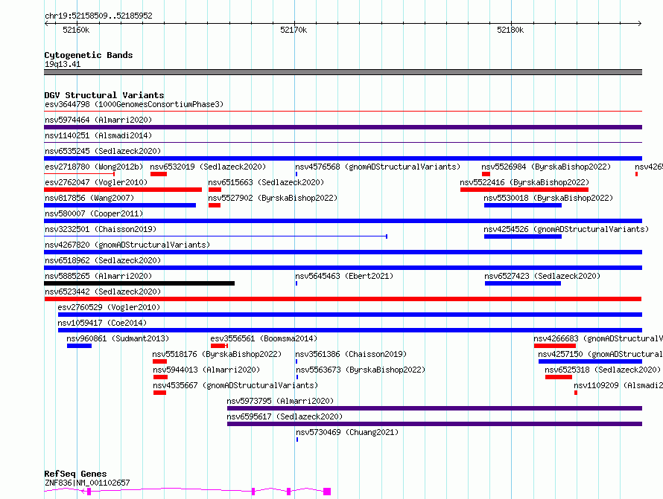Click the RefSeq Genes track title

pos(75,474)
